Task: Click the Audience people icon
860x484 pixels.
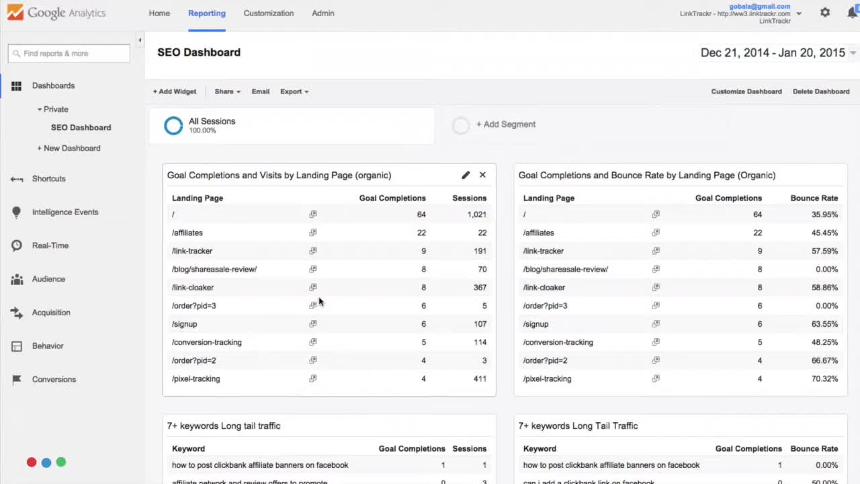Action: [17, 280]
